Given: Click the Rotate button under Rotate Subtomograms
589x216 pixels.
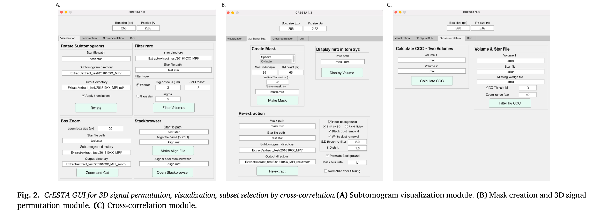Looking at the screenshot, I should tap(96, 108).
